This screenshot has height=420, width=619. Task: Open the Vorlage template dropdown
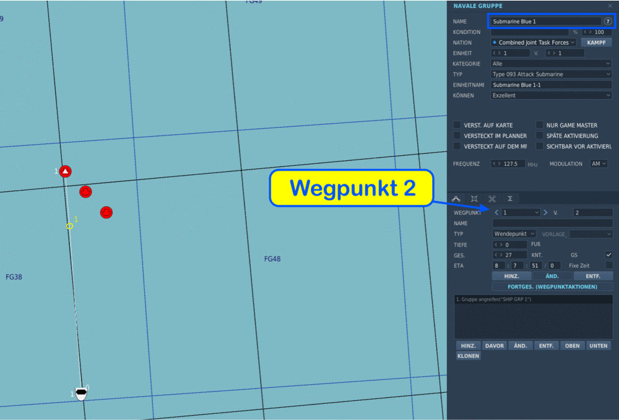pos(591,234)
